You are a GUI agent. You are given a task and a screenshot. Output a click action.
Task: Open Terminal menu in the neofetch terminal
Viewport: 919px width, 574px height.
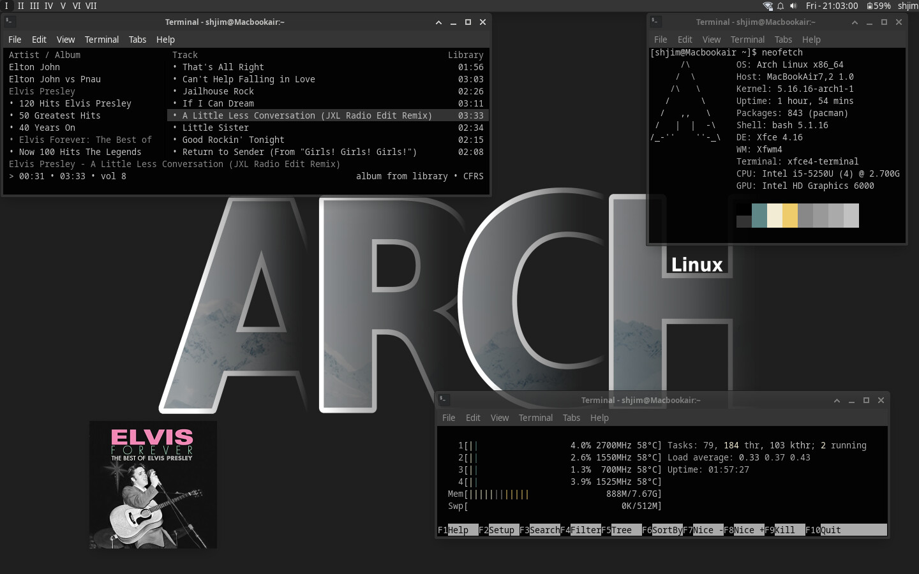[747, 40]
